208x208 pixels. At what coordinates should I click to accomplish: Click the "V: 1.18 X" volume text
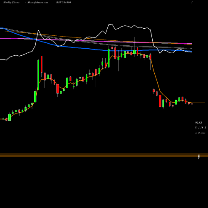[x=201, y=128]
